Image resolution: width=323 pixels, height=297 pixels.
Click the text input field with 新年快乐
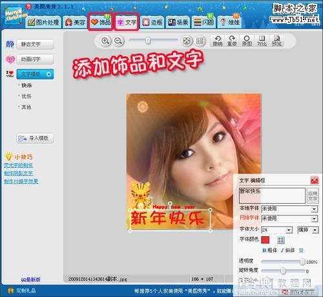[272, 195]
